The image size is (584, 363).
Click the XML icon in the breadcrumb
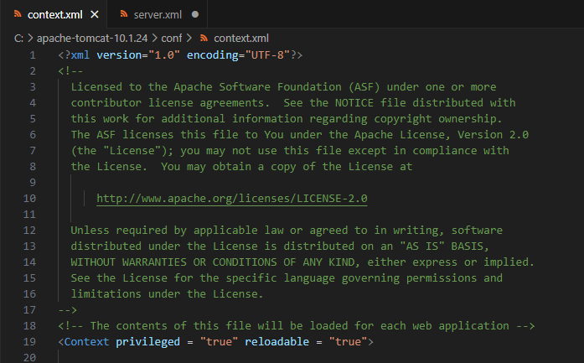(204, 38)
